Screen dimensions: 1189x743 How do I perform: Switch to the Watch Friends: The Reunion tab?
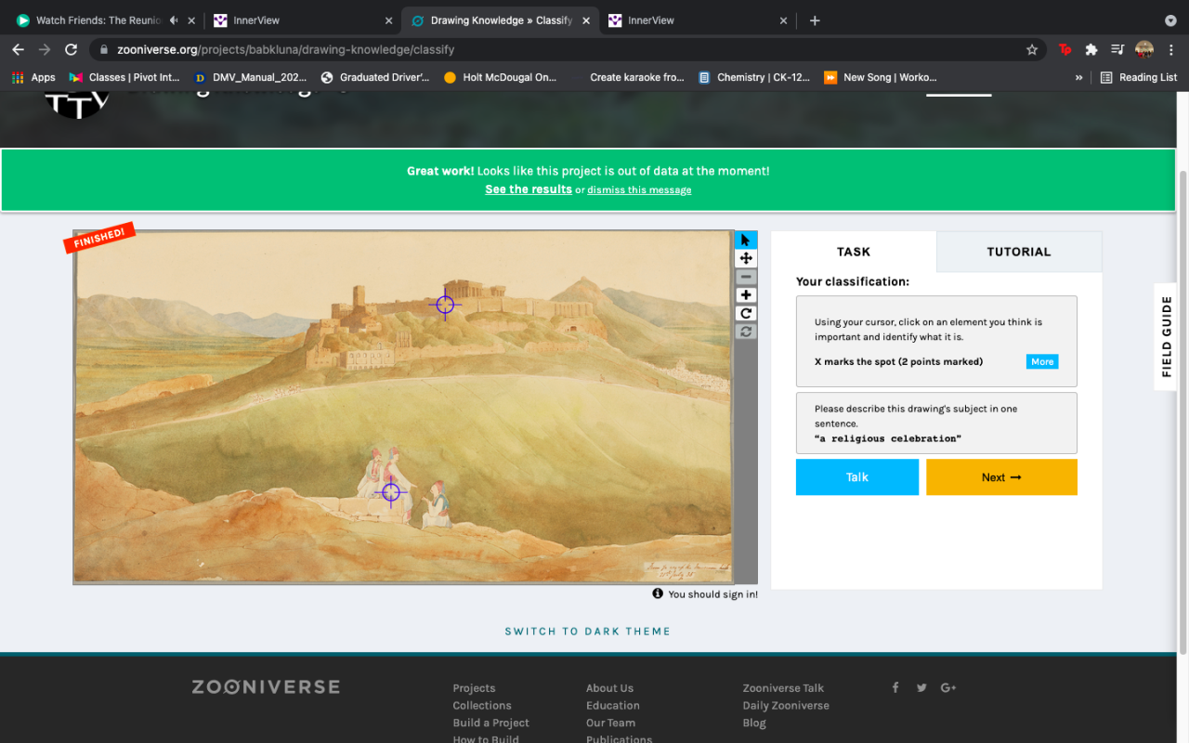(98, 20)
